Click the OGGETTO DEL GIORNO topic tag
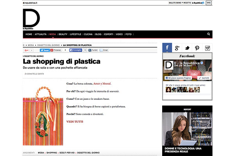 (x=88, y=153)
